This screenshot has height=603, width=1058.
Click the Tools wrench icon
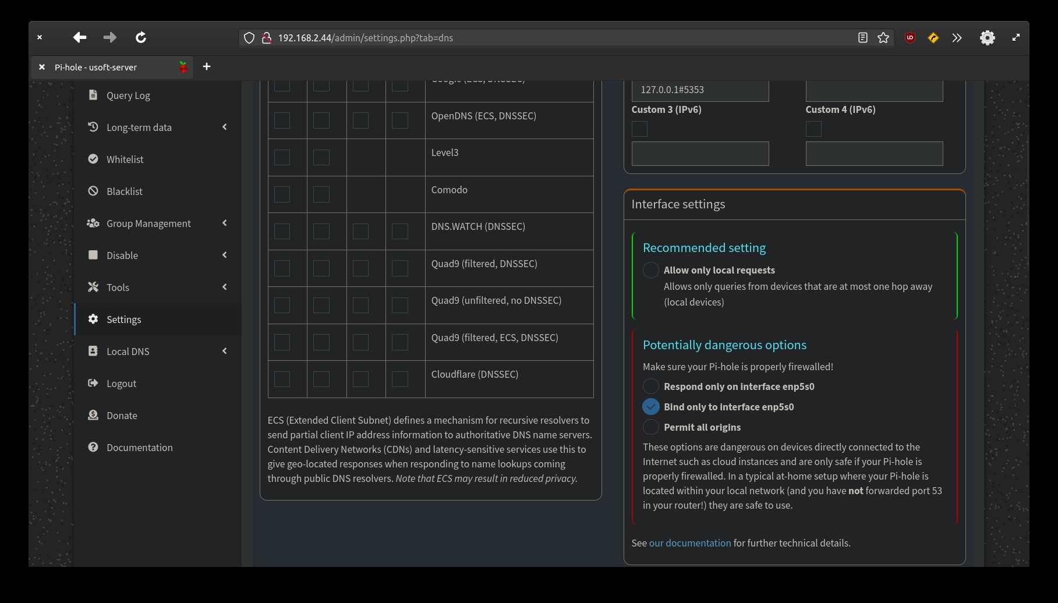point(93,287)
